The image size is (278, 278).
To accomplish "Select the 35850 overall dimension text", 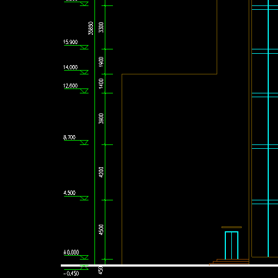I will [x=91, y=28].
